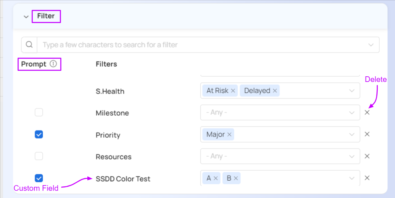Viewport: 395px width, 198px height.
Task: Collapse the Filter section chevron
Action: [x=26, y=17]
